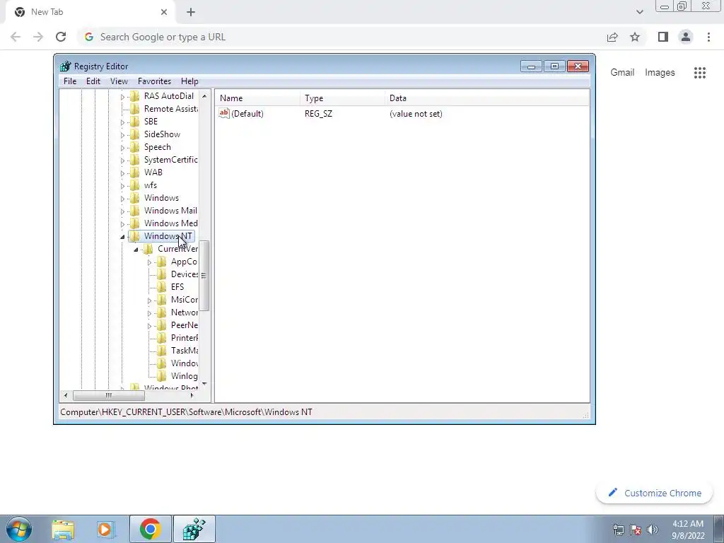Click the Winlogon folder icon
The width and height of the screenshot is (724, 543).
pyautogui.click(x=162, y=376)
